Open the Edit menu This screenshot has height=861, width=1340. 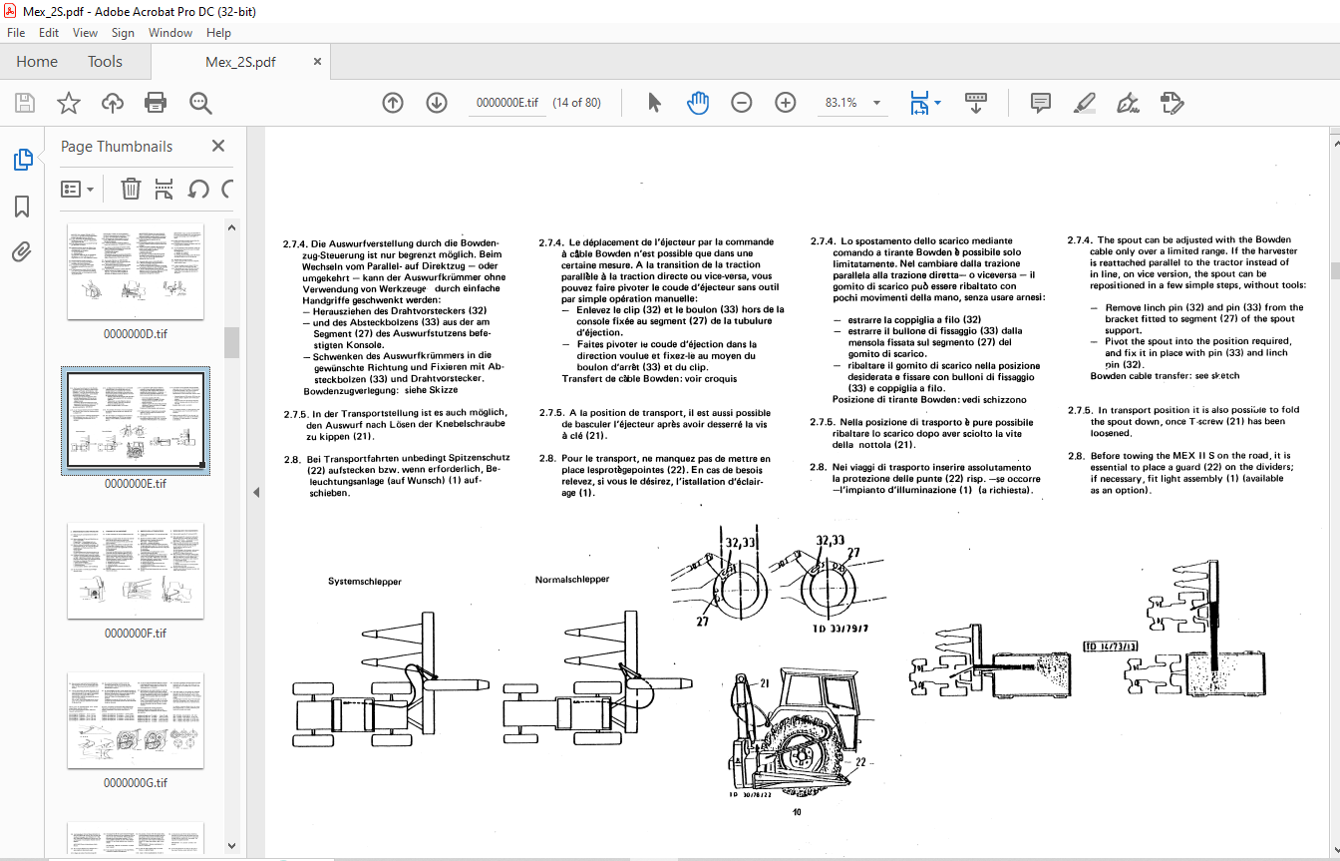tap(49, 33)
